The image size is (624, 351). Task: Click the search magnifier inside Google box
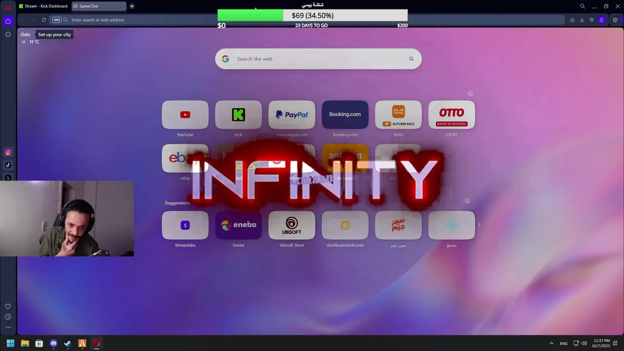pos(411,59)
